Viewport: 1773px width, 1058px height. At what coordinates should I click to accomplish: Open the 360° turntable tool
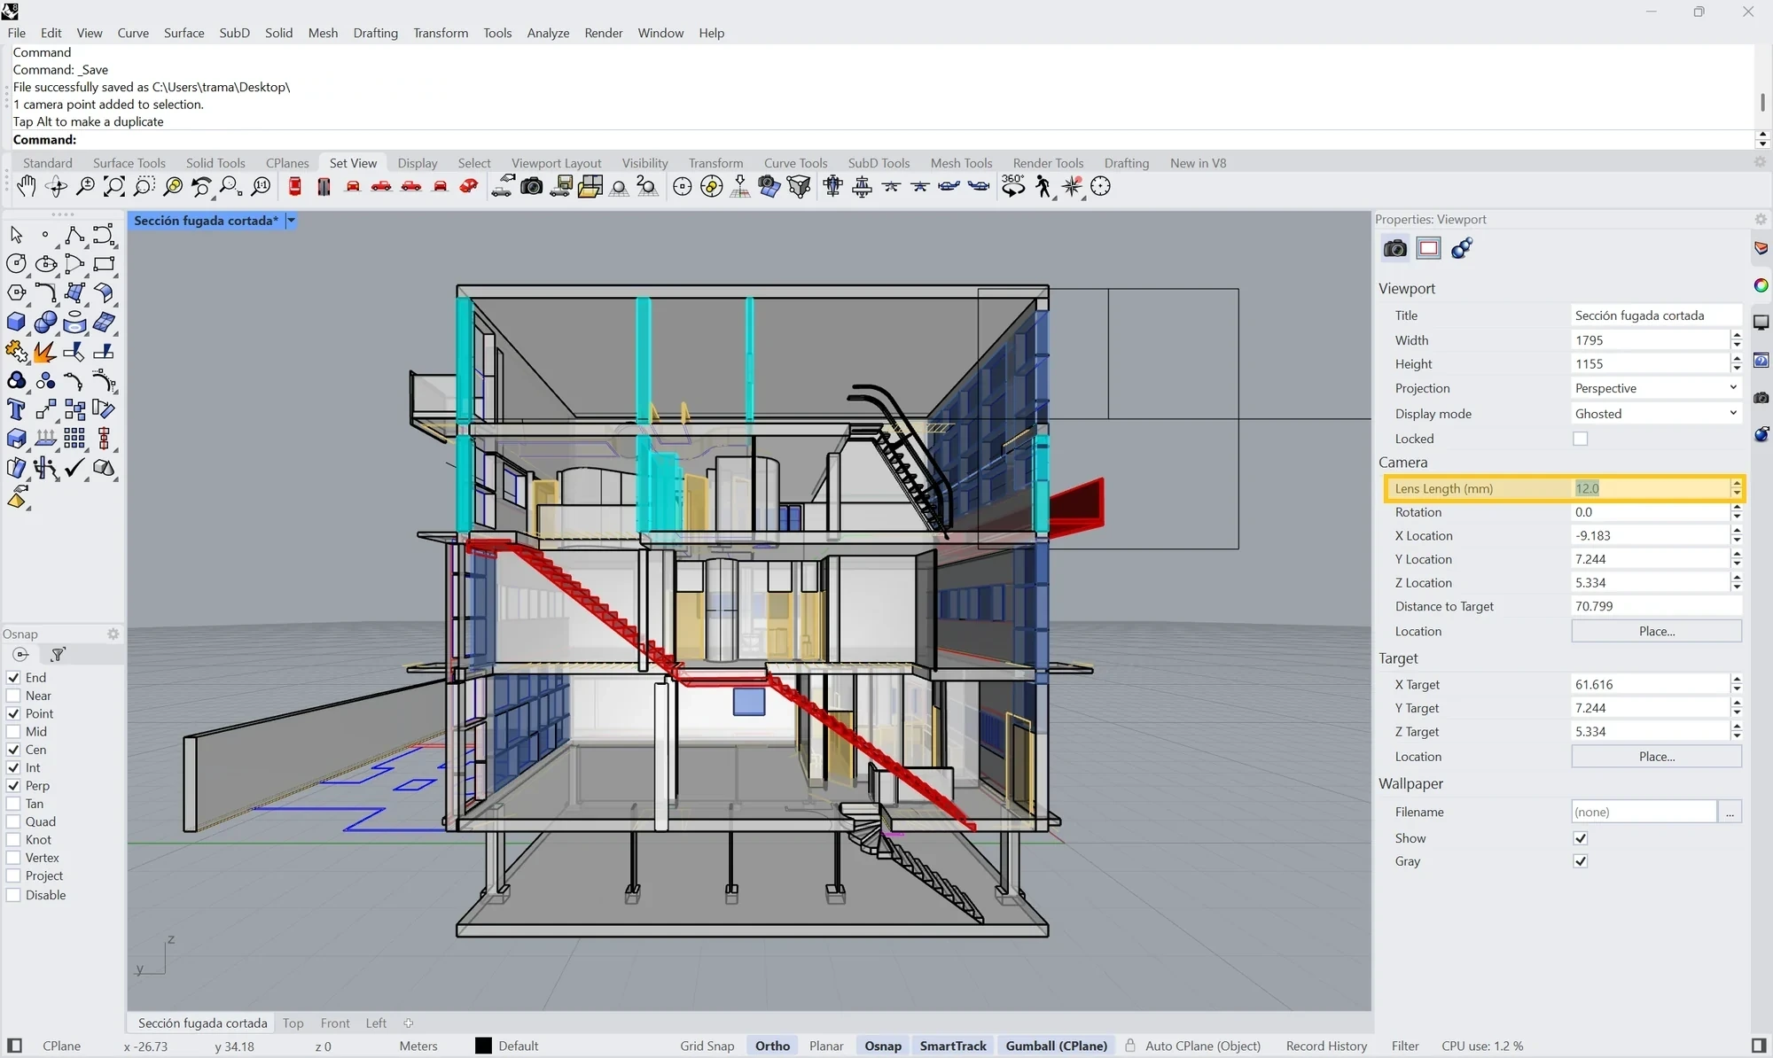tap(1013, 186)
